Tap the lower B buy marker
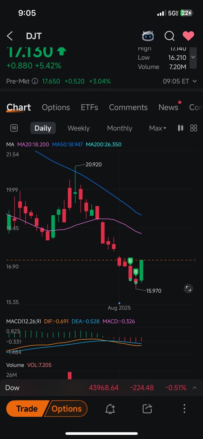The height and width of the screenshot is (439, 203). pos(136,272)
